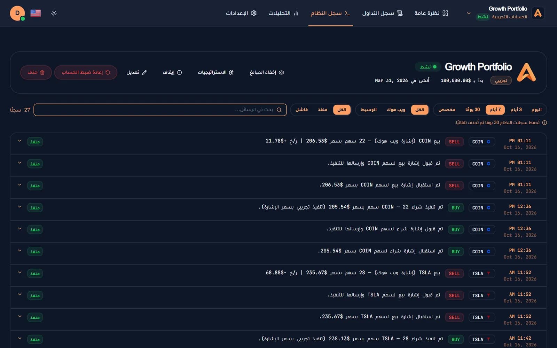Click the COIN ticker badge in the 21.78 profit row
This screenshot has height=348, width=557.
(481, 142)
